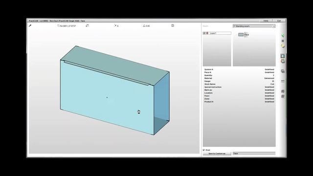Click the Special instruction value Undefined
The height and width of the screenshot is (176, 313).
tap(269, 87)
